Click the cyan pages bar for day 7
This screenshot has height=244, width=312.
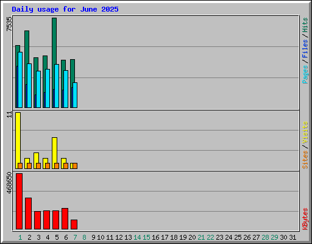point(75,95)
